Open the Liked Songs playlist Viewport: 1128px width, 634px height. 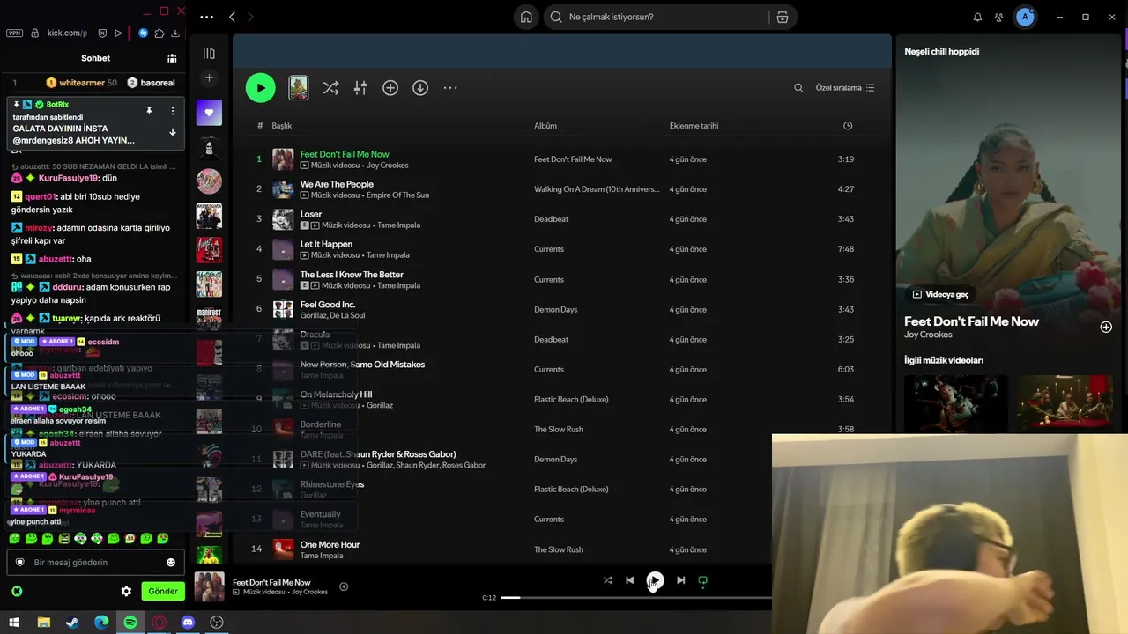pyautogui.click(x=209, y=113)
